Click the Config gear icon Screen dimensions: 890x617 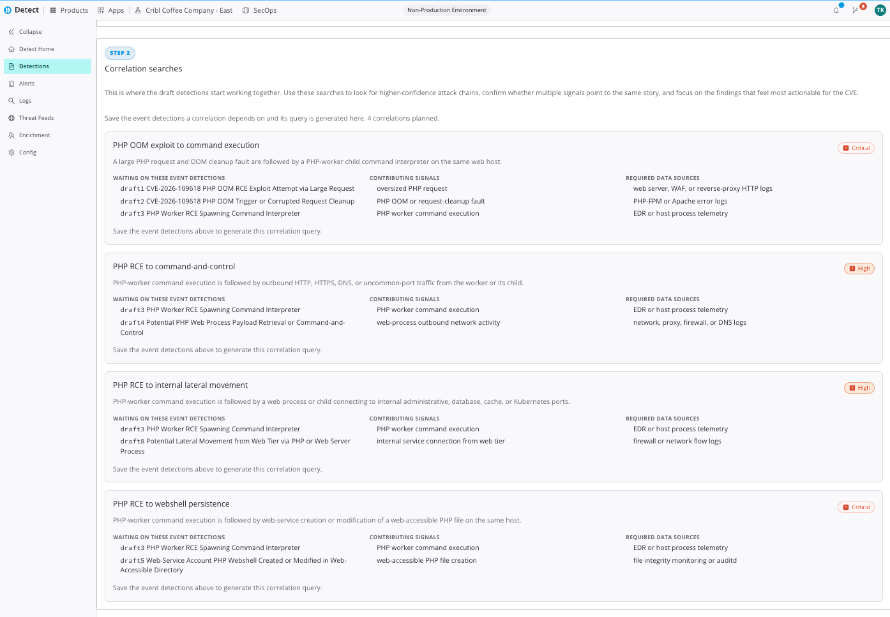11,152
